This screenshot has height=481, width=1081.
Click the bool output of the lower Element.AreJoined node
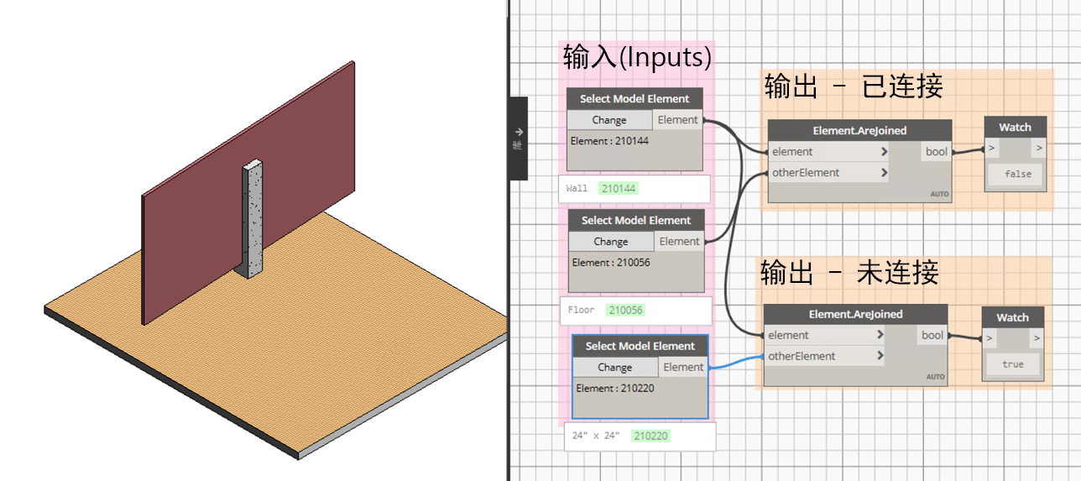coord(932,335)
